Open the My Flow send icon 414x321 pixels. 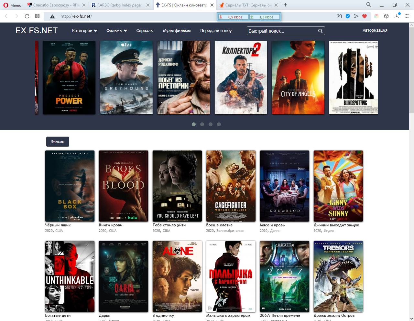[x=356, y=16]
